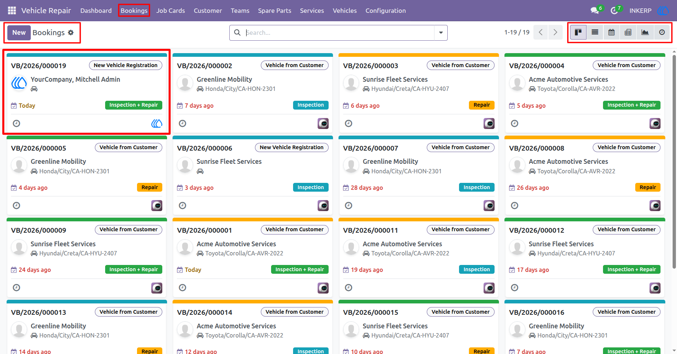The image size is (677, 354).
Task: Click 26 days ago date on VB/2026/000008
Action: click(x=533, y=188)
